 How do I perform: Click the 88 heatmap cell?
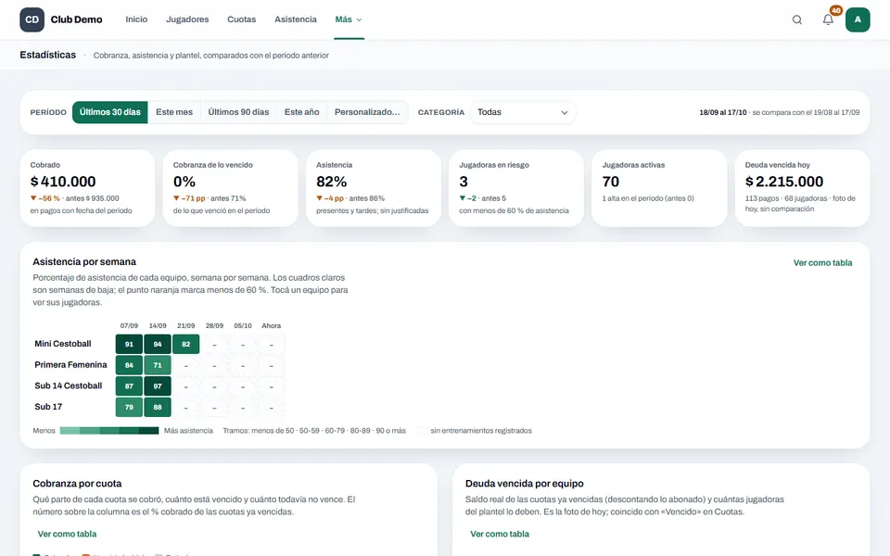[158, 408]
